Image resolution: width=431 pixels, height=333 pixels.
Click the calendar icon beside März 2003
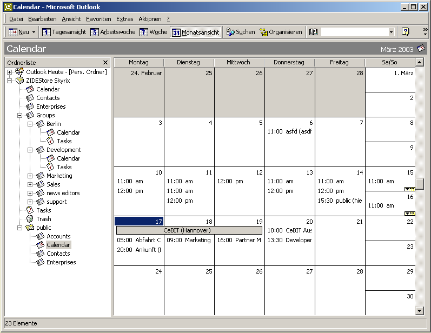(x=421, y=49)
